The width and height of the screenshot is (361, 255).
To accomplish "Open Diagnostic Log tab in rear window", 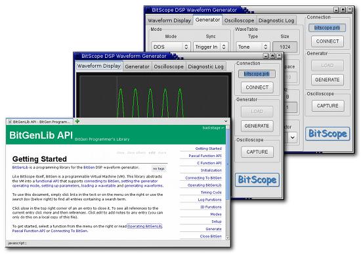I will coord(276,20).
